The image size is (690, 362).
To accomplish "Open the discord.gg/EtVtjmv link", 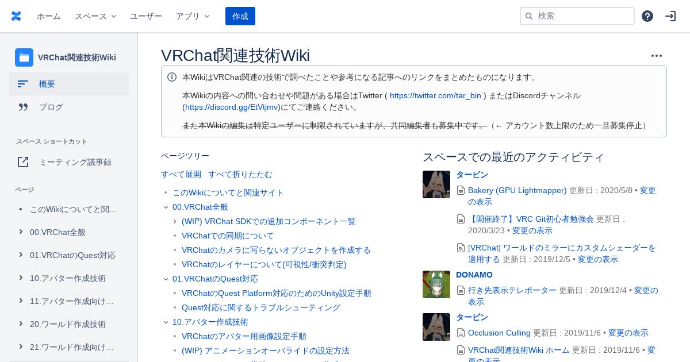I will coord(232,107).
